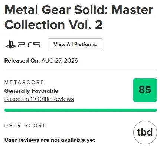Click the METASCORE heading label
Screen dimensions: 160x159
[x=24, y=82]
